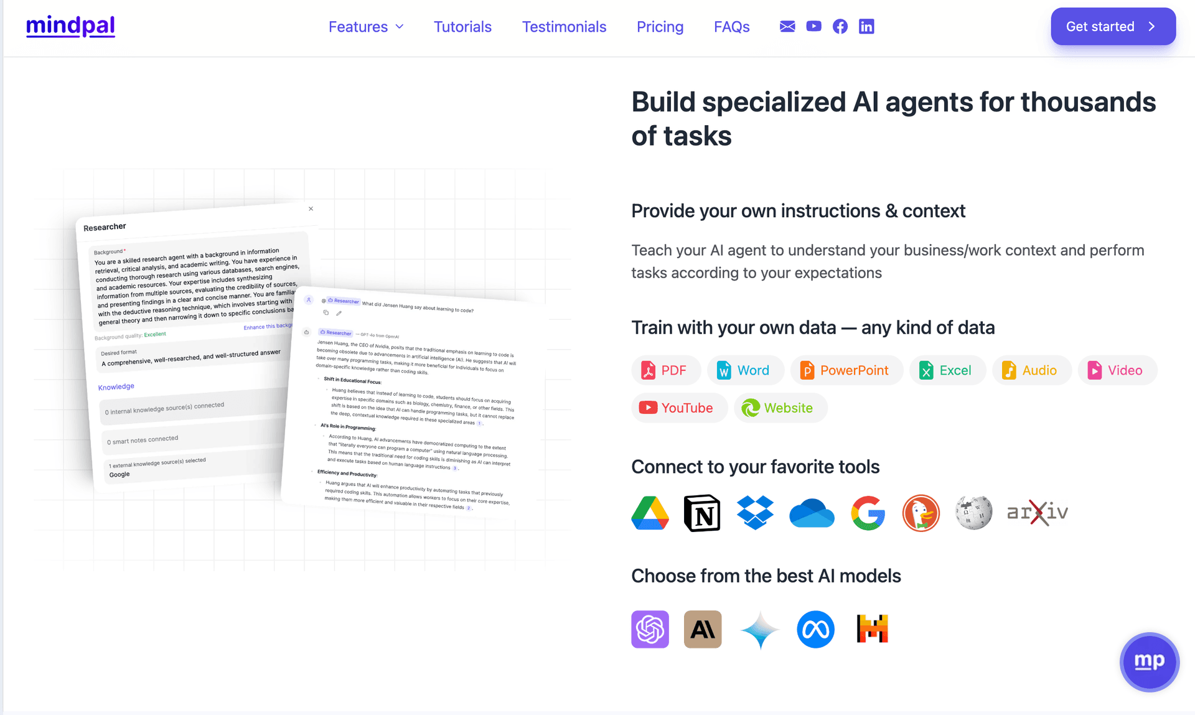Click the arXiv logo
Viewport: 1195px width, 715px height.
coord(1038,513)
